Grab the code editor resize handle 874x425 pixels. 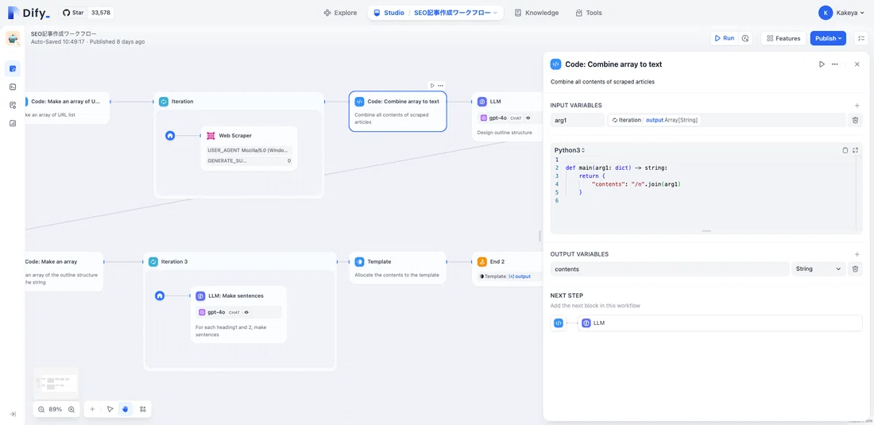point(706,230)
